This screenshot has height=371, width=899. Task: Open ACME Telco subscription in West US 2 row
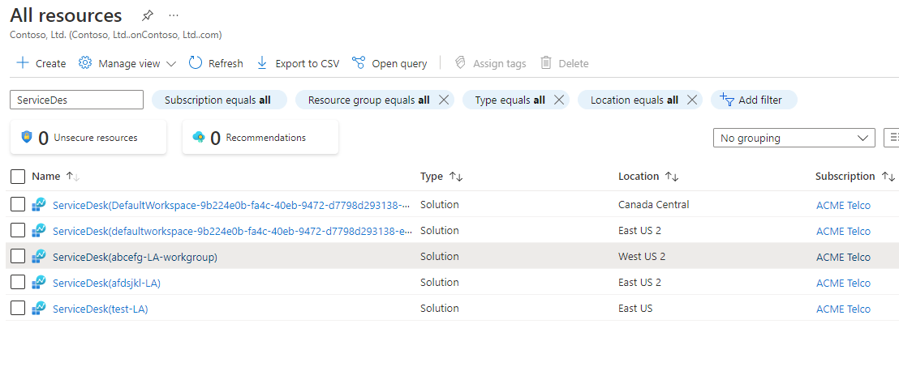pos(843,257)
